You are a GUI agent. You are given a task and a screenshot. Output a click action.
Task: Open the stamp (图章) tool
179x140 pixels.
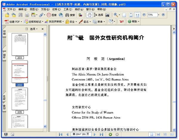point(52,15)
